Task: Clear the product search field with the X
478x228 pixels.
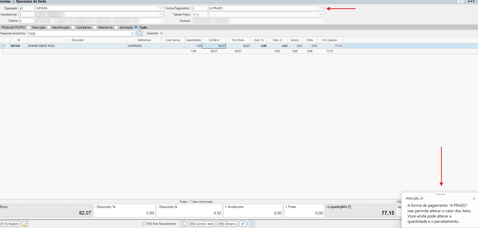Action: (132, 34)
